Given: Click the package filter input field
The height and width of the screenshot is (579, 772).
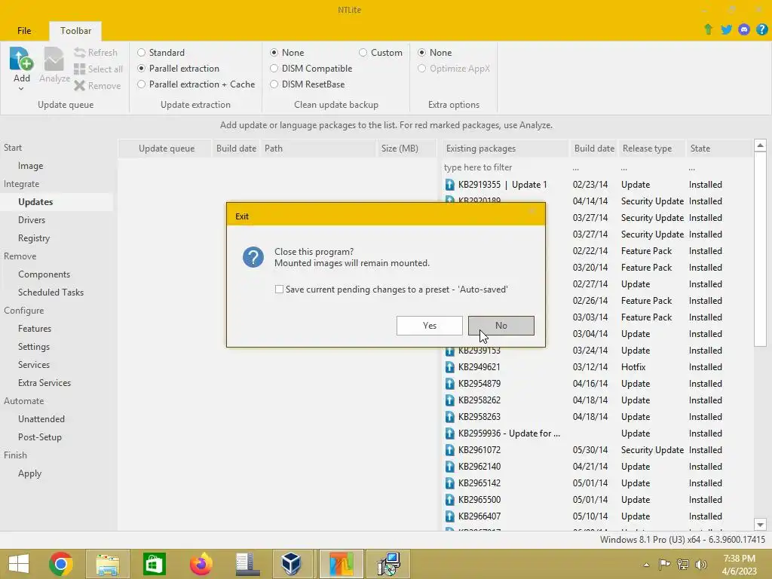Looking at the screenshot, I should 504,167.
